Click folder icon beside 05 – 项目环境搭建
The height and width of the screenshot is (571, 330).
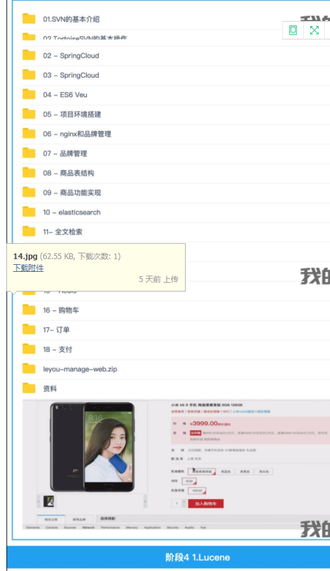pyautogui.click(x=29, y=114)
